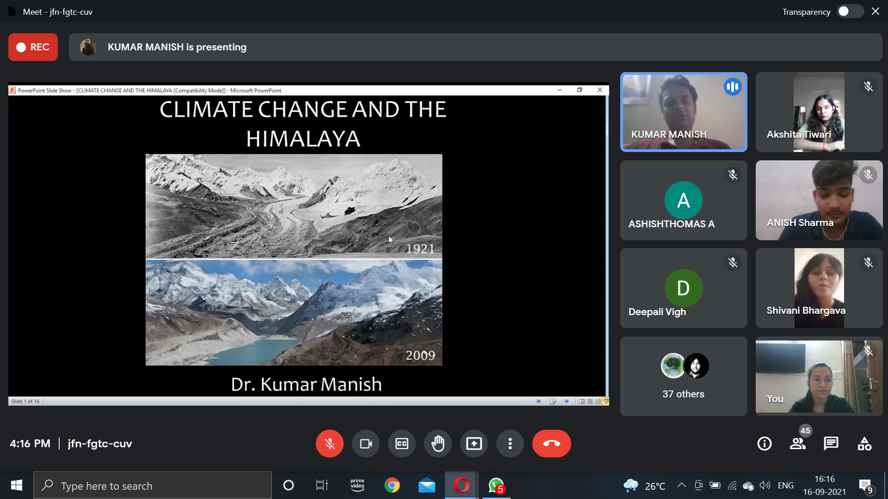Unmute the microphone button
888x499 pixels.
329,444
